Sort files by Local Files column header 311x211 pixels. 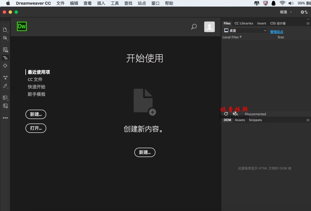coord(232,37)
